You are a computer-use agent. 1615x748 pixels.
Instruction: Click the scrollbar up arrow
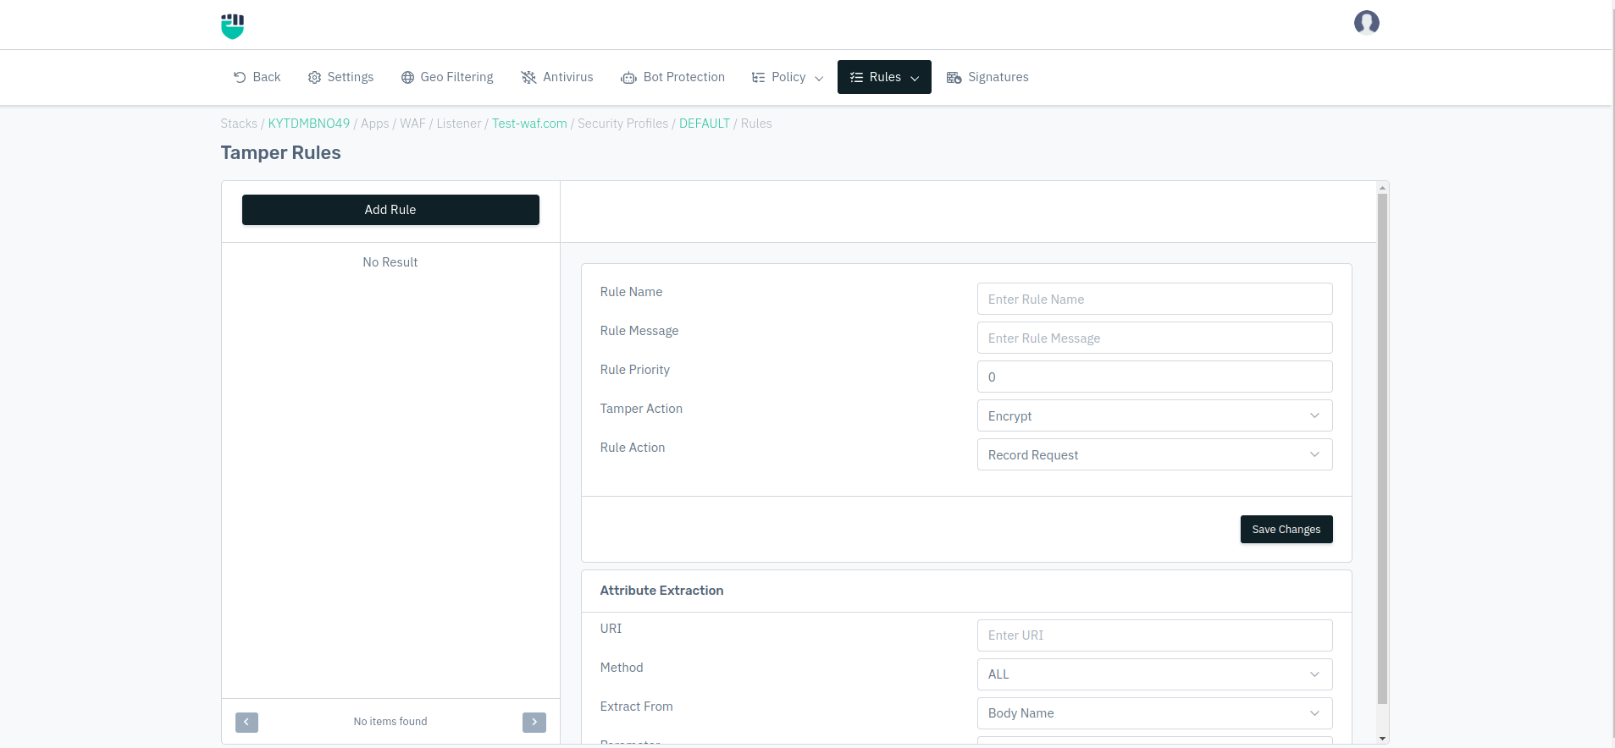pyautogui.click(x=1382, y=188)
